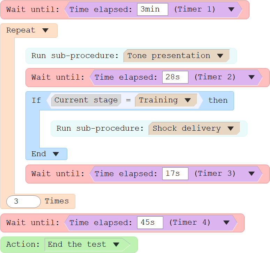The image size is (270, 253).
Task: Click the 28s time input field
Action: (175, 77)
